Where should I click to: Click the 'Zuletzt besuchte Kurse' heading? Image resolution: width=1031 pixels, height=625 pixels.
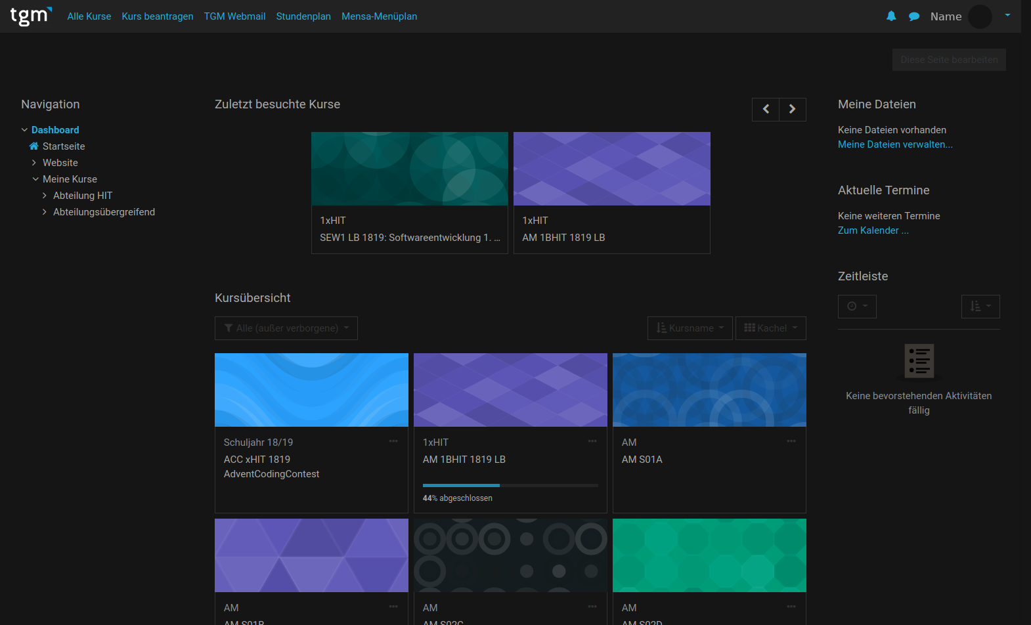click(277, 104)
